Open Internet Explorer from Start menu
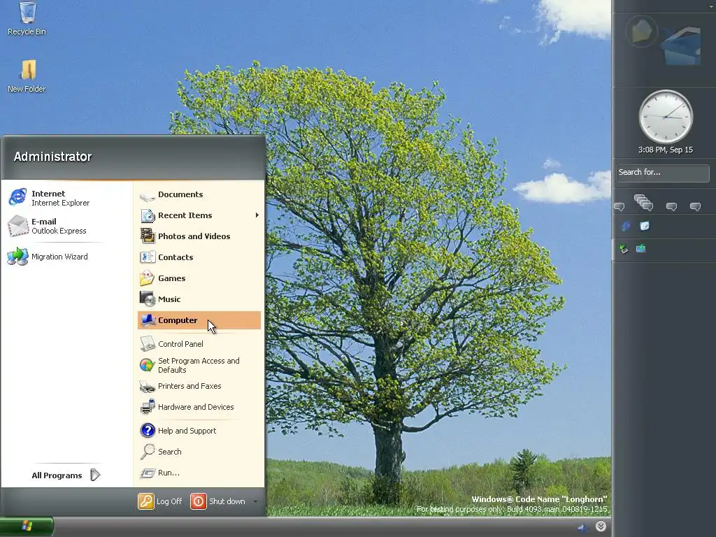The width and height of the screenshot is (716, 537). point(50,198)
